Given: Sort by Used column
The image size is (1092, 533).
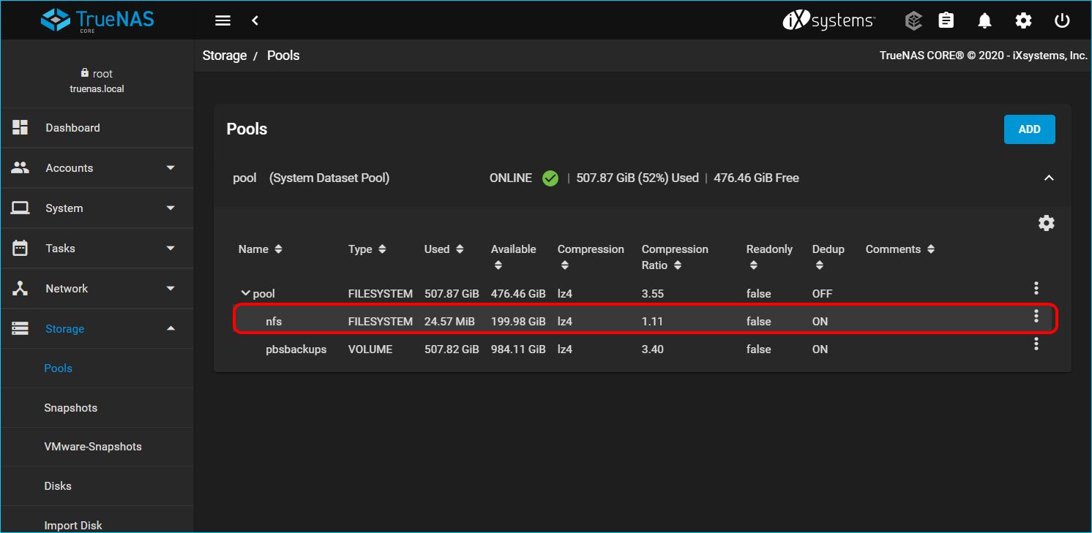Looking at the screenshot, I should [x=444, y=249].
